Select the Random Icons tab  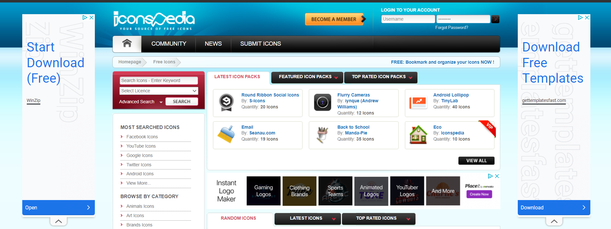238,218
